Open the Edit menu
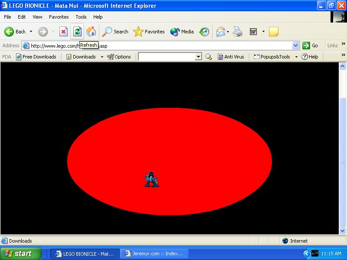 click(x=22, y=17)
